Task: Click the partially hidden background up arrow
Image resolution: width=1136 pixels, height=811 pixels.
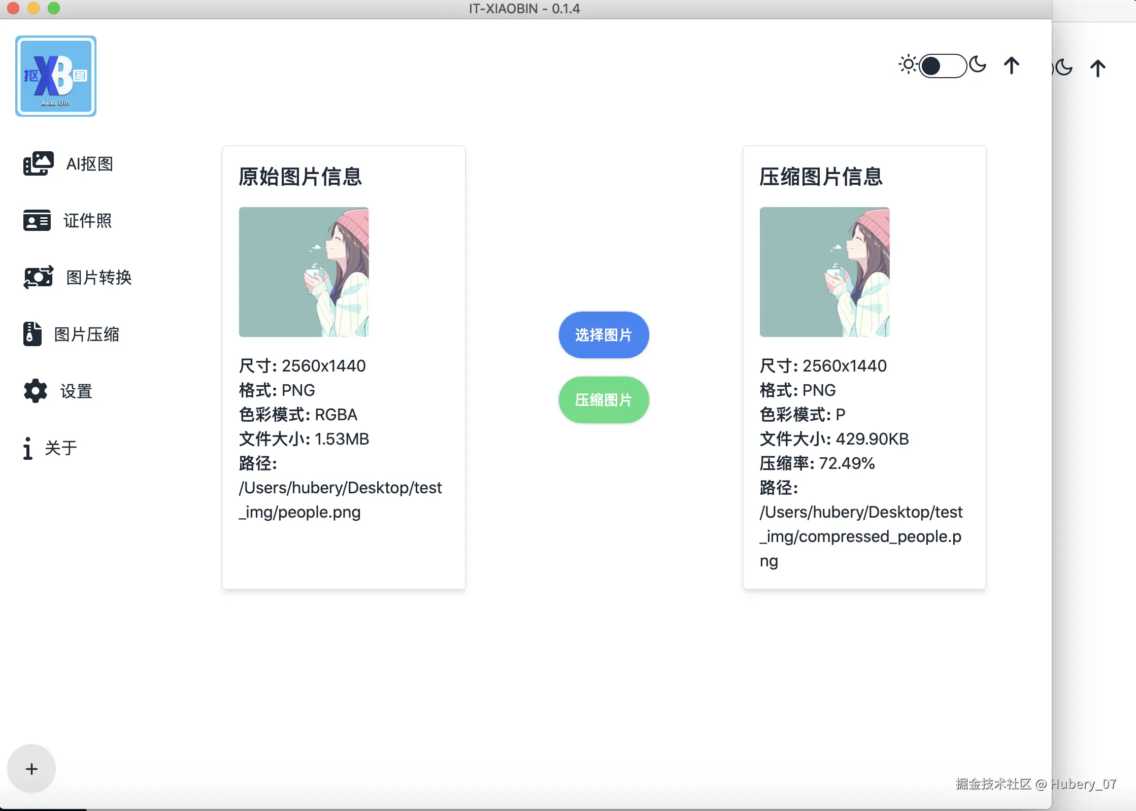Action: [x=1097, y=68]
